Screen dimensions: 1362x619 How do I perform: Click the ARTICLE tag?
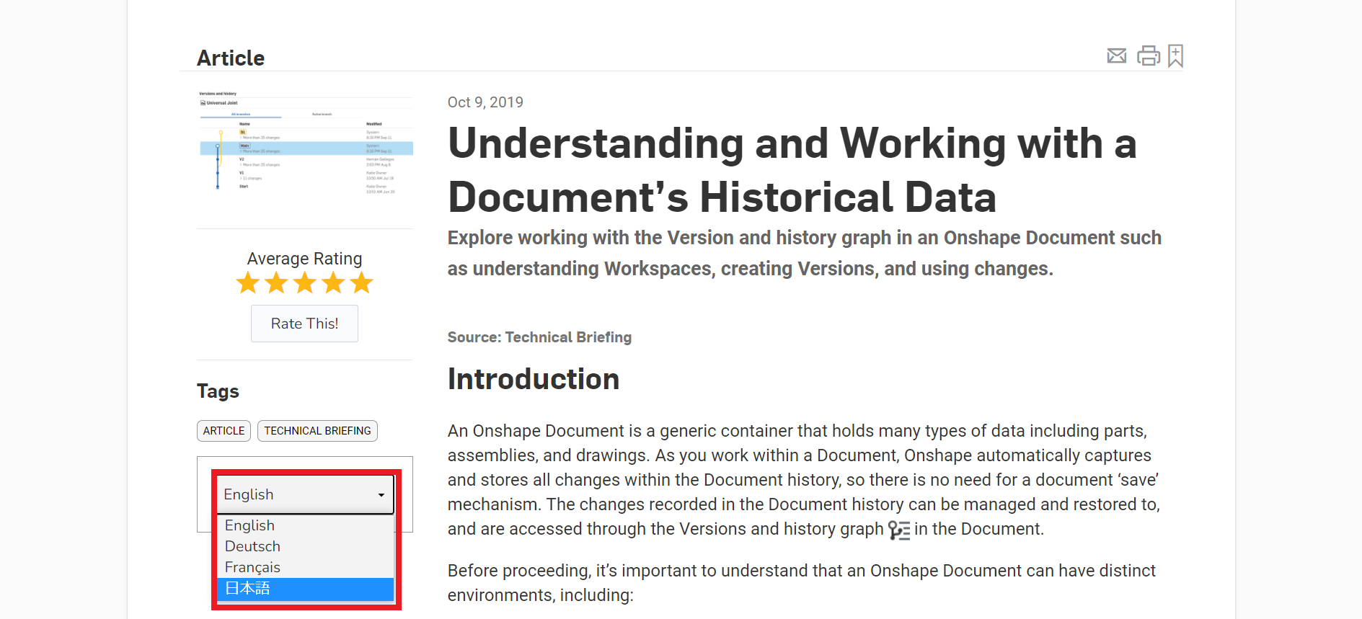pos(224,431)
